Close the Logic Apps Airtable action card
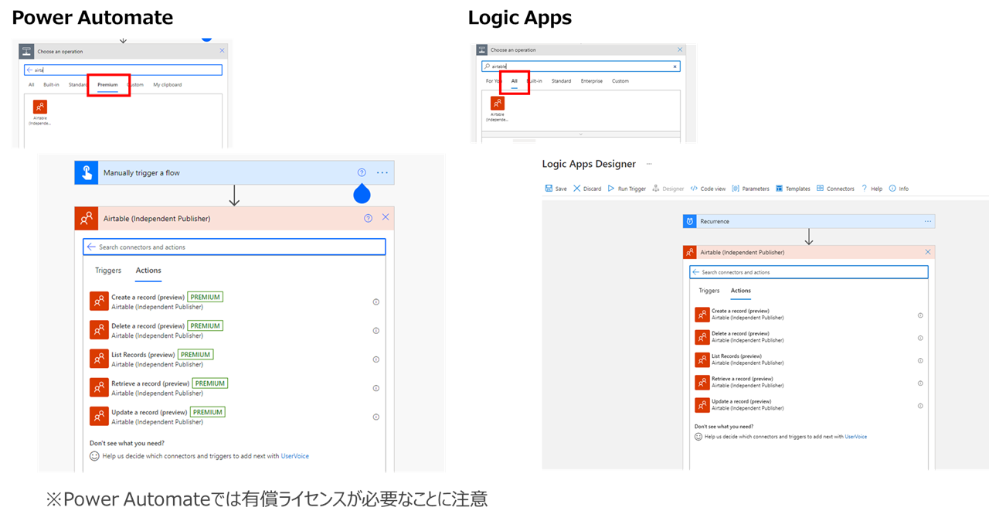Image resolution: width=989 pixels, height=521 pixels. pos(928,252)
